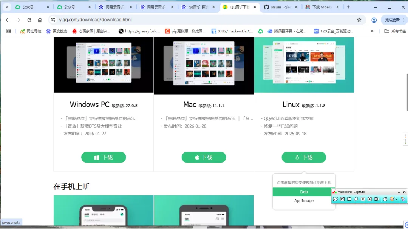The image size is (408, 229).
Task: Open pip更换源 bookmark
Action: point(185,31)
